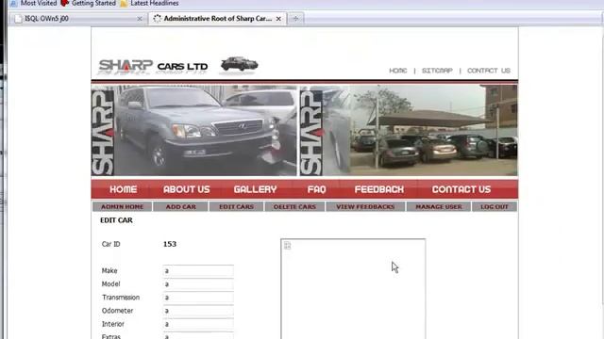This screenshot has height=339, width=604.
Task: Click the car lot banner image
Action: coord(409,131)
